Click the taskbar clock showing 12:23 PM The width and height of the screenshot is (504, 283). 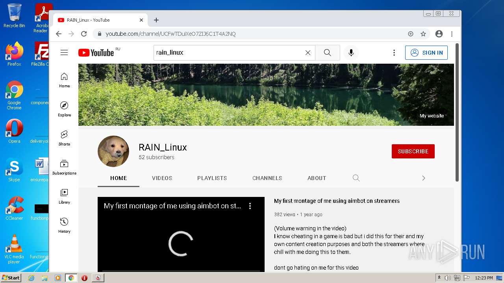tap(484, 278)
